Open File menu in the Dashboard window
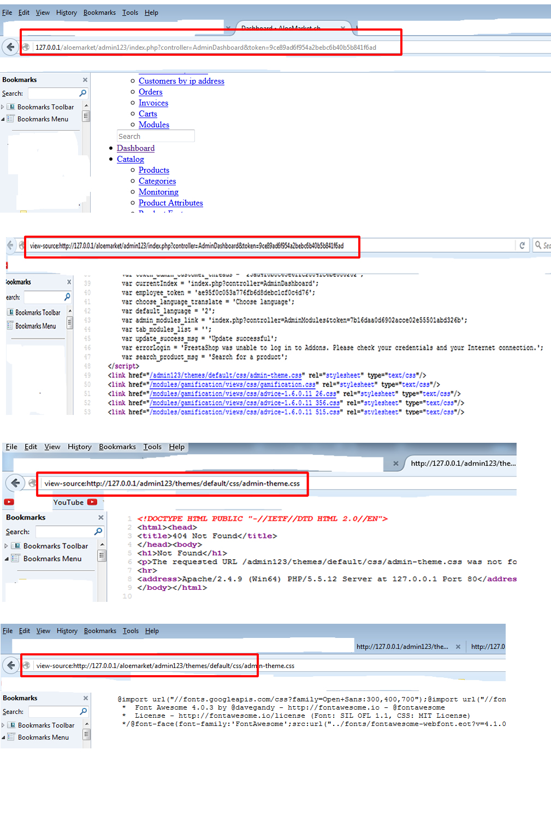Screen dimensions: 551x820 tap(7, 13)
